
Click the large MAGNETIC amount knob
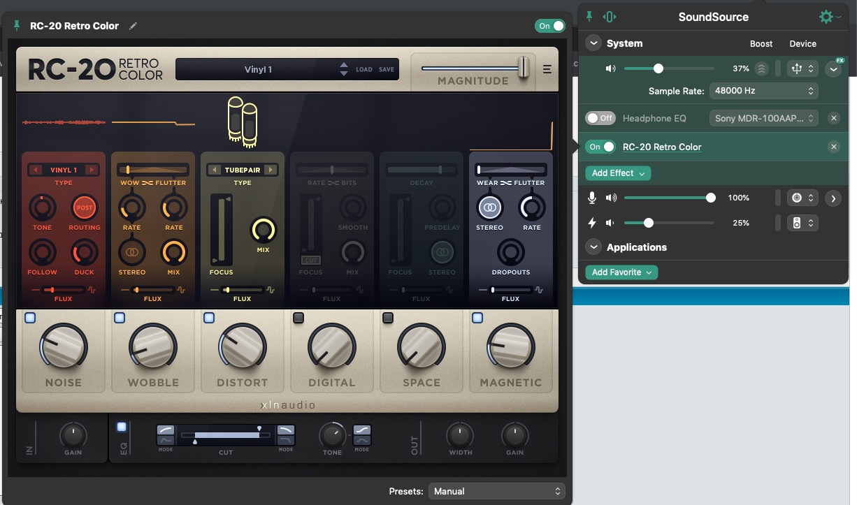click(511, 347)
